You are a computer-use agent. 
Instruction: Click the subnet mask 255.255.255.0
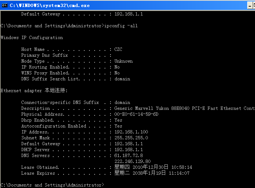(131, 138)
